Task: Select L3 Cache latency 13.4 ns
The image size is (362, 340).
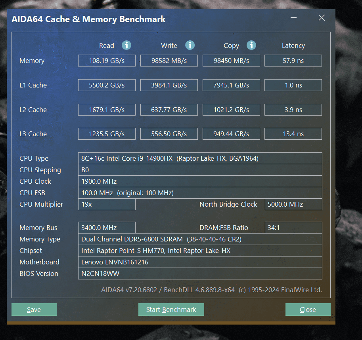Action: coord(293,134)
